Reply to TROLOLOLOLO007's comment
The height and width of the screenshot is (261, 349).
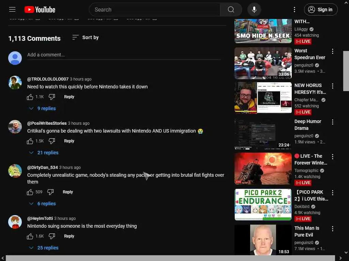(x=69, y=97)
